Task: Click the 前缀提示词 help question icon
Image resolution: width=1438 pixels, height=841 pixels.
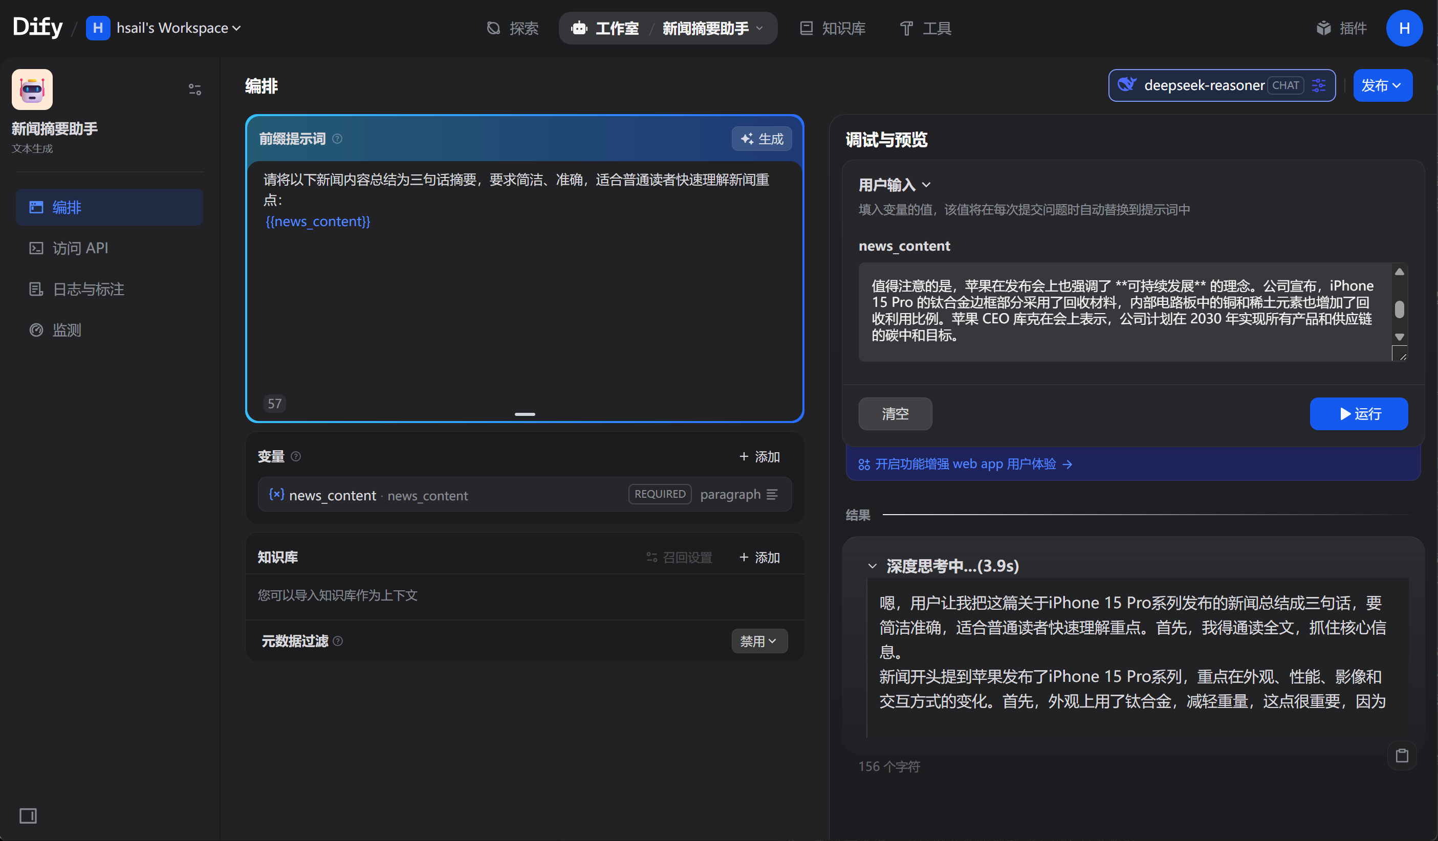Action: [x=337, y=139]
